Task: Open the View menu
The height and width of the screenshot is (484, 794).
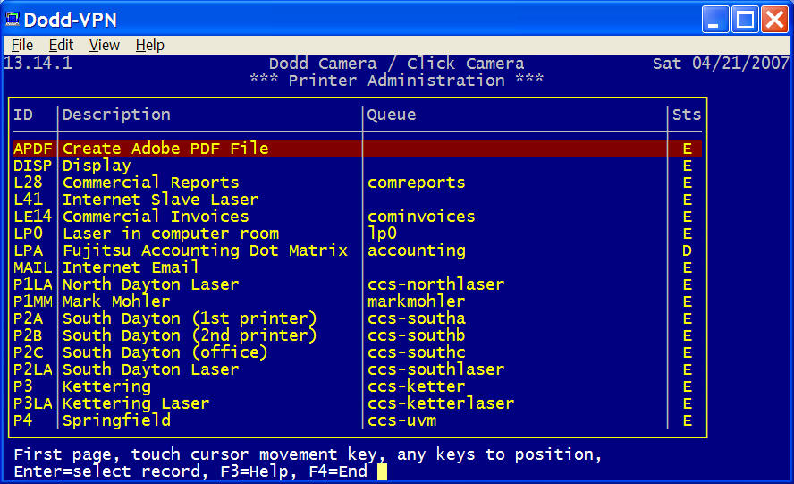Action: click(x=105, y=45)
